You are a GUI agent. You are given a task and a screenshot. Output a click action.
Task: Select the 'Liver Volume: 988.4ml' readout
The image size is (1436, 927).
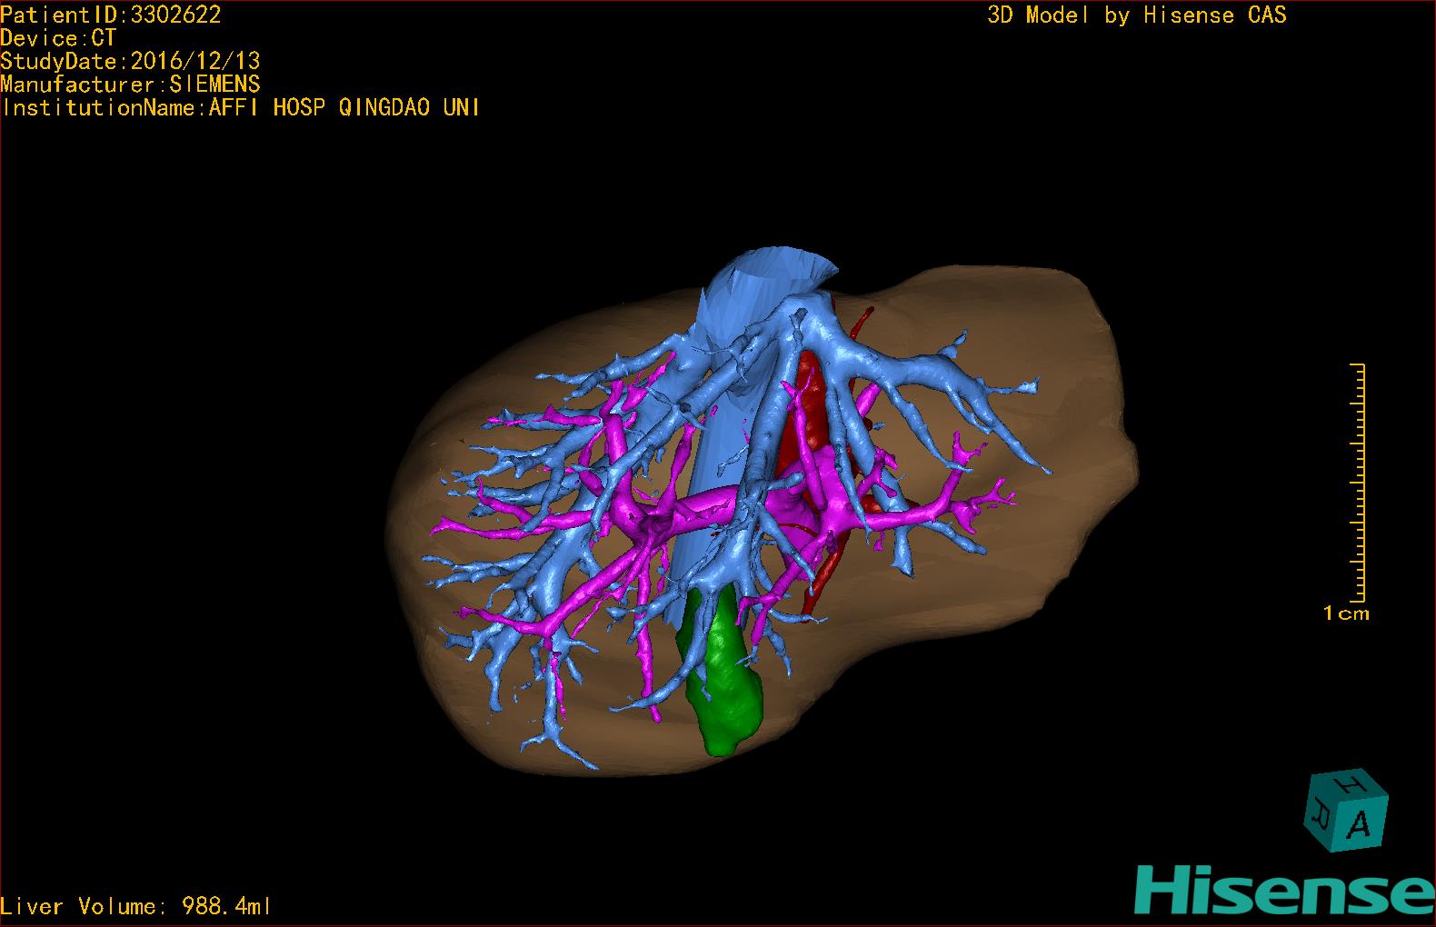tap(136, 906)
